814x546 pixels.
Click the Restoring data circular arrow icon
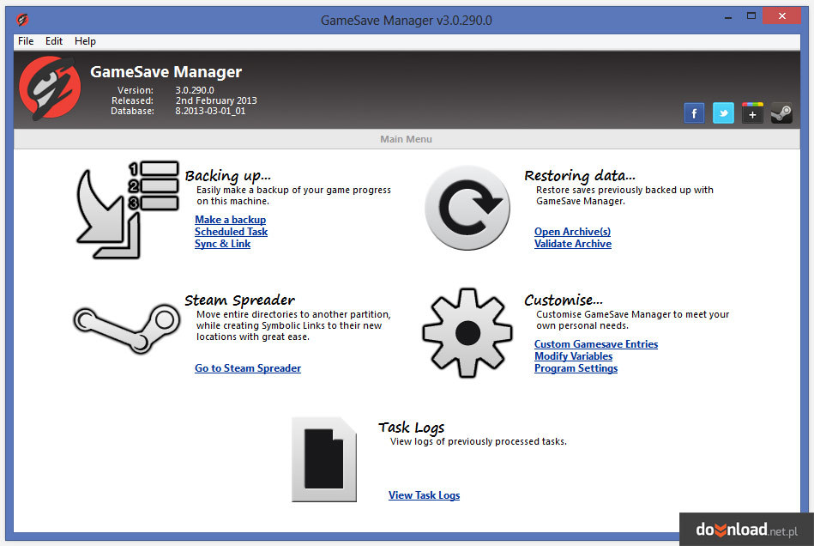coord(467,208)
